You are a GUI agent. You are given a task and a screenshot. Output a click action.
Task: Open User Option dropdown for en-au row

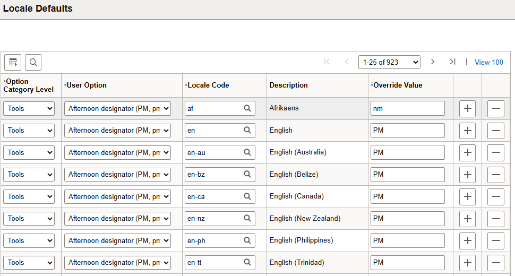(x=117, y=152)
